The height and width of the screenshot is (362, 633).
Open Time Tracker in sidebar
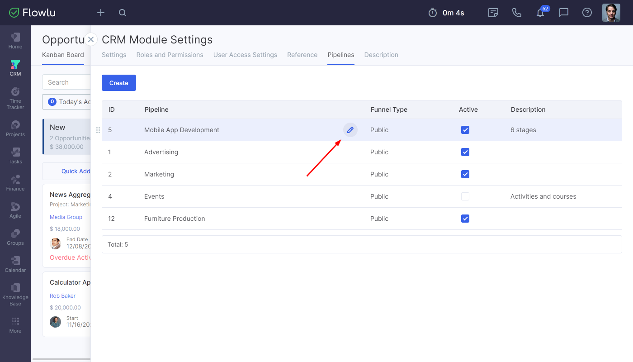[x=15, y=98]
